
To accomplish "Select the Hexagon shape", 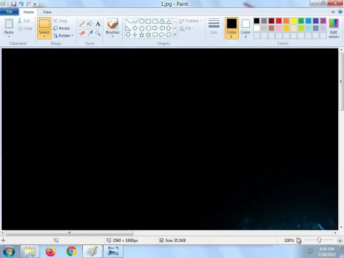I will point(148,28).
